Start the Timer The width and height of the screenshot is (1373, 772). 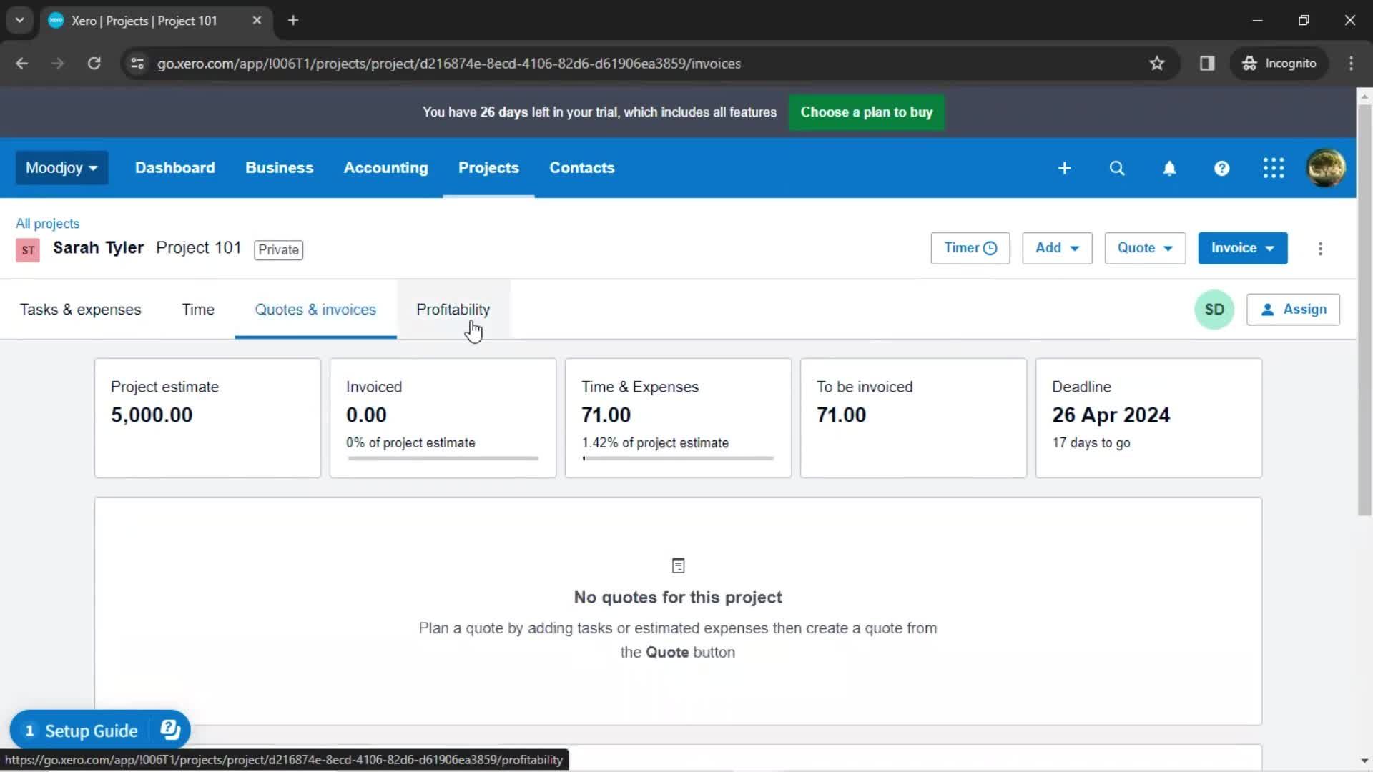(970, 248)
